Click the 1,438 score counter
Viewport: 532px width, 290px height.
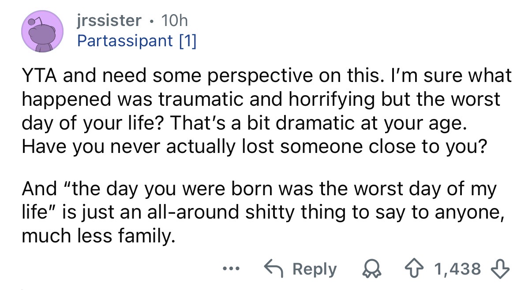pos(458,268)
